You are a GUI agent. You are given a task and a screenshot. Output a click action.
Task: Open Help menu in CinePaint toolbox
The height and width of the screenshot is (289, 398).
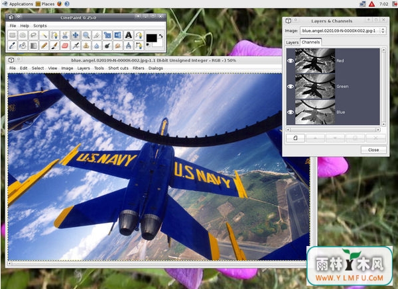[x=25, y=26]
